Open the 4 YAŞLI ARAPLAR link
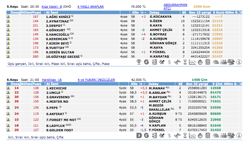This screenshot has width=252, height=144. click(90, 6)
